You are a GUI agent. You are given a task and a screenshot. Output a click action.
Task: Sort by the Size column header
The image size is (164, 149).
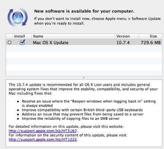(150, 36)
